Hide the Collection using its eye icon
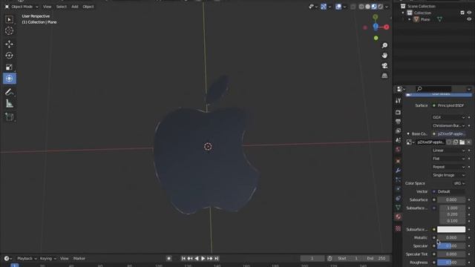Viewport: 475px width, 267px height. [x=469, y=13]
